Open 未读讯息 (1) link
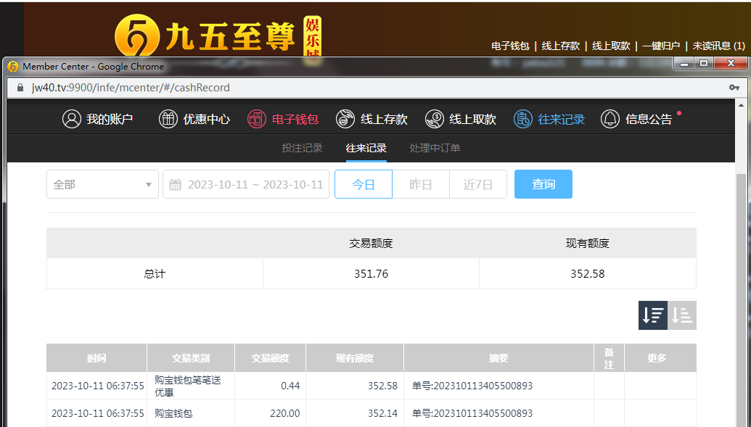Image resolution: width=751 pixels, height=427 pixels. tap(719, 46)
